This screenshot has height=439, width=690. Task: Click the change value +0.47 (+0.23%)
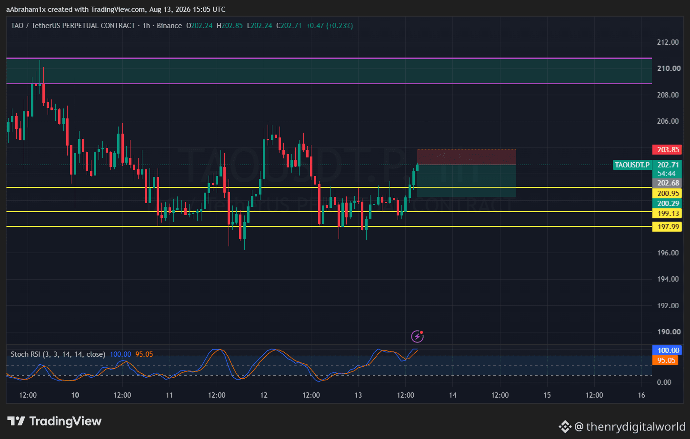click(330, 26)
